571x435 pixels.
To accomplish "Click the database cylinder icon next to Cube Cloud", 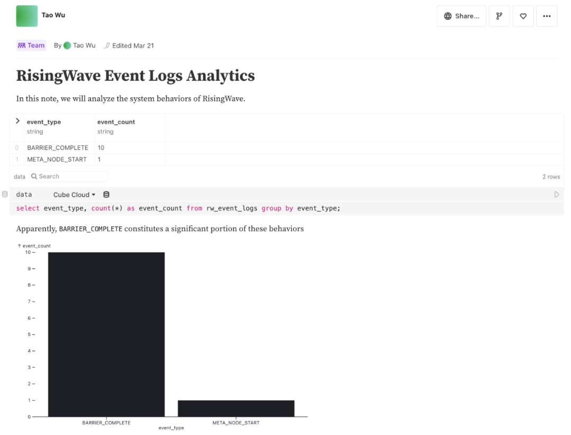I will (106, 195).
